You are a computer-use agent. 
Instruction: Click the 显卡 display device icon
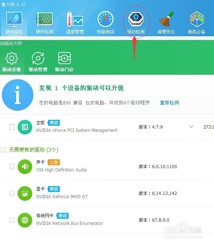tap(25, 193)
